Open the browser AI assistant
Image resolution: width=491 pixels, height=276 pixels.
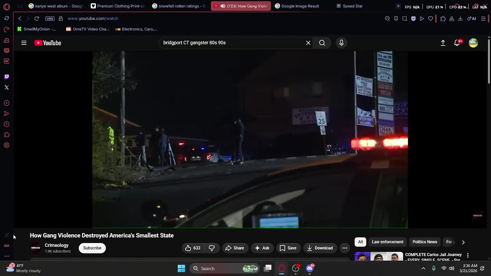(471, 18)
